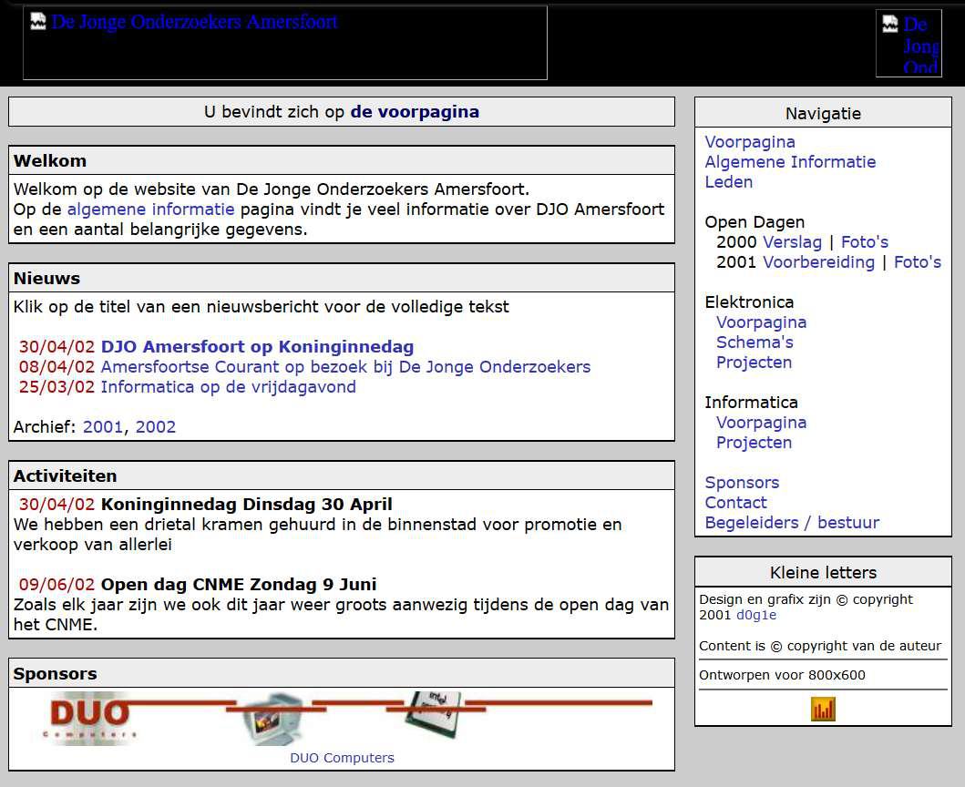Open Projecten under Informatica
Screen dimensions: 965x787
coord(754,443)
